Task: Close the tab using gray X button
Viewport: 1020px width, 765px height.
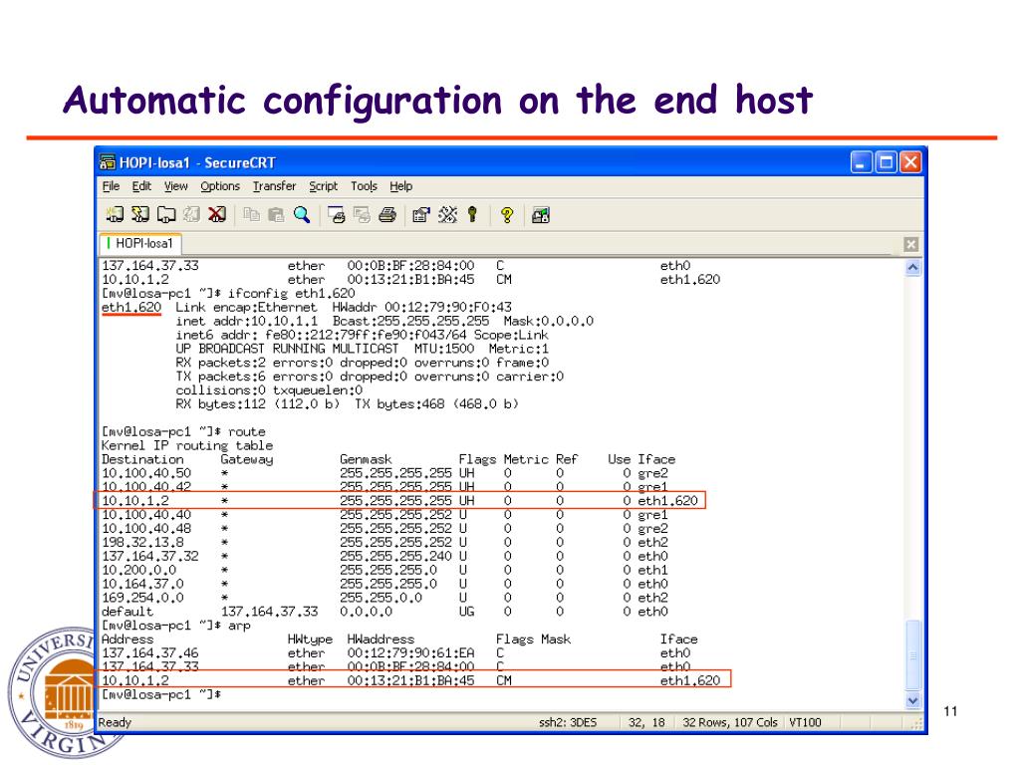Action: coord(910,244)
